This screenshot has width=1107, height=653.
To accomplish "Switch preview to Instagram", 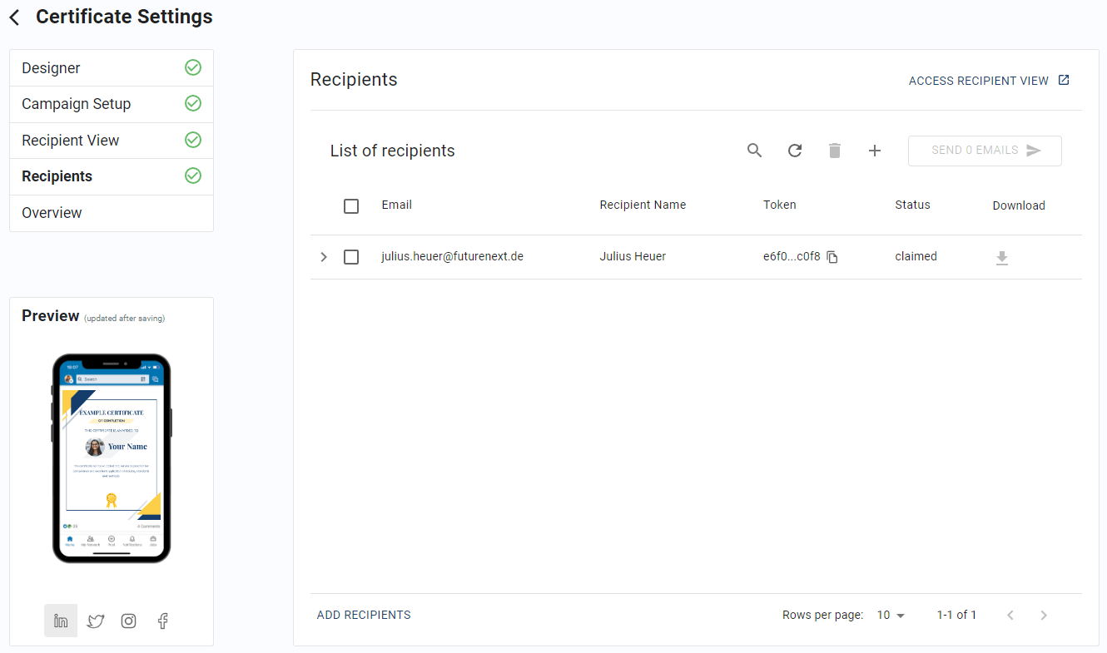I will [x=128, y=621].
